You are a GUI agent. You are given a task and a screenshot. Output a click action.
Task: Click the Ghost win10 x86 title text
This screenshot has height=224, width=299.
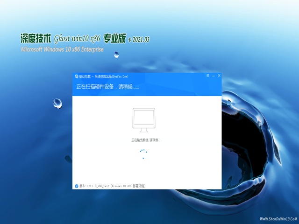[x=83, y=39]
